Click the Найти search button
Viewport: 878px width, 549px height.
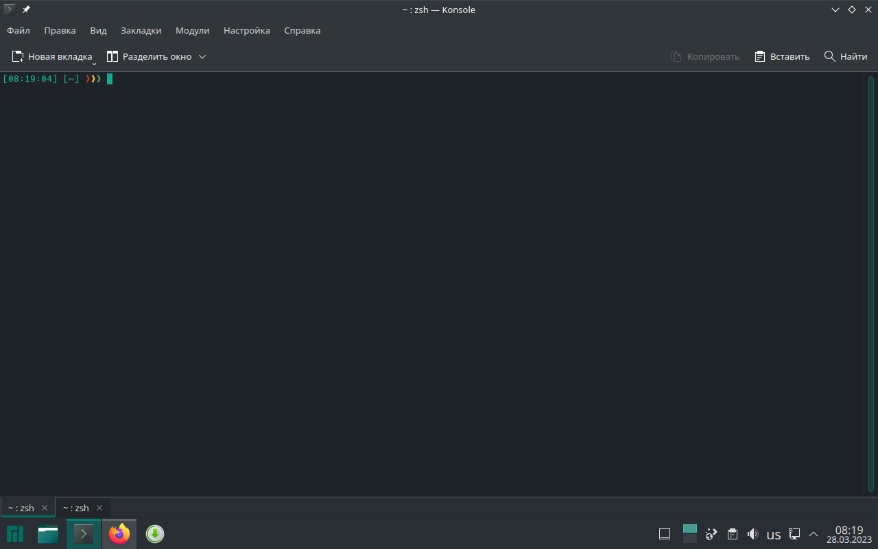point(846,56)
